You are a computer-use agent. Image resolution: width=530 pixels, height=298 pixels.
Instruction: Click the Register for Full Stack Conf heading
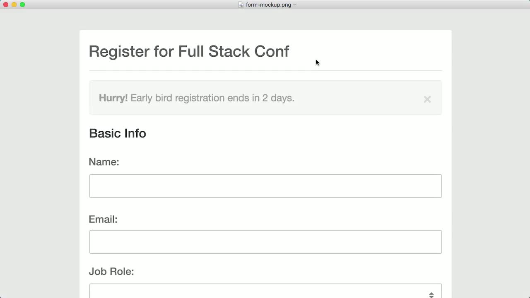[189, 51]
